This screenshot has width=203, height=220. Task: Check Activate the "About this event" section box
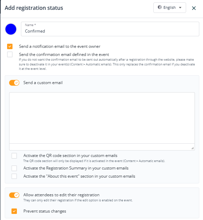tap(14, 176)
